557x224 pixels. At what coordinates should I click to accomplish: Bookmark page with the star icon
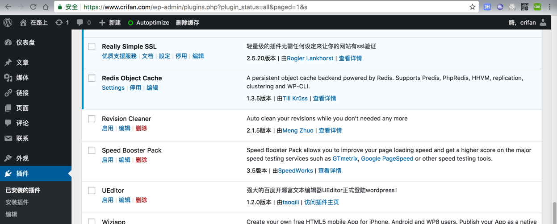click(472, 7)
